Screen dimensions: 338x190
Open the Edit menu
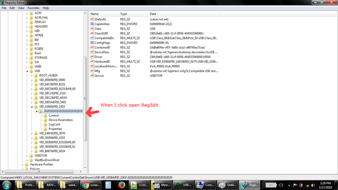pyautogui.click(x=12, y=8)
